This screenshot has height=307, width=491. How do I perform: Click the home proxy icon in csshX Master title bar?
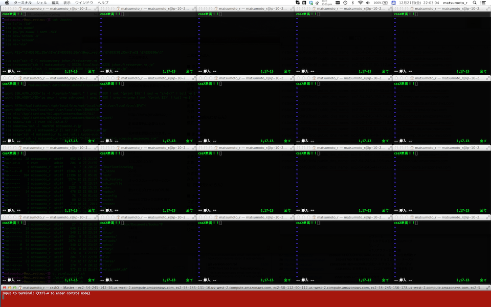click(20, 288)
